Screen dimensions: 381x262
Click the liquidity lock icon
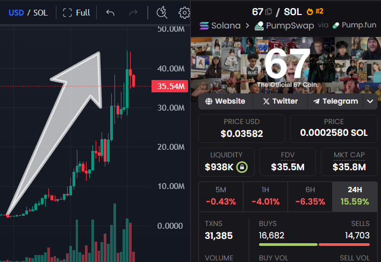pos(242,167)
